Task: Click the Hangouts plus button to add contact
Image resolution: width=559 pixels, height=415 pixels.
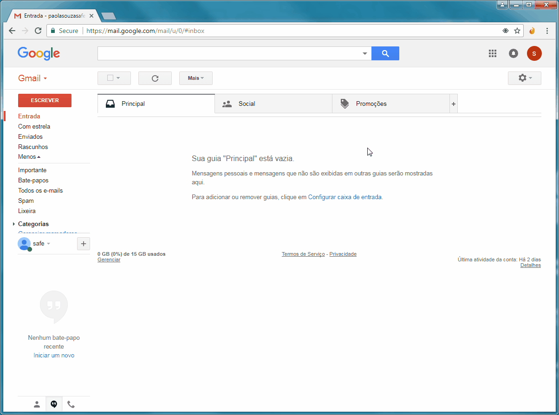Action: pyautogui.click(x=84, y=243)
